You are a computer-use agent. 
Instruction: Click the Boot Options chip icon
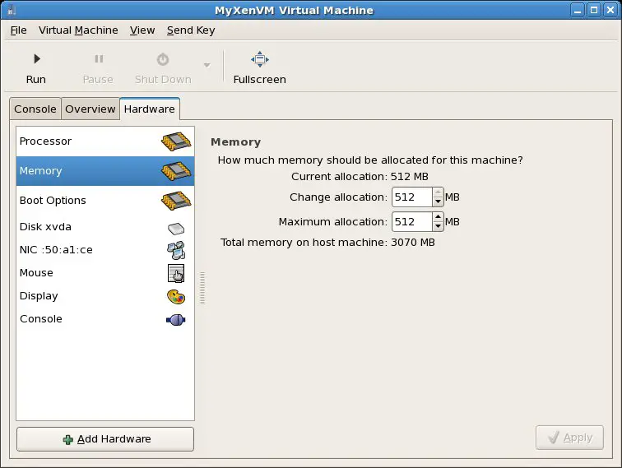coord(176,201)
